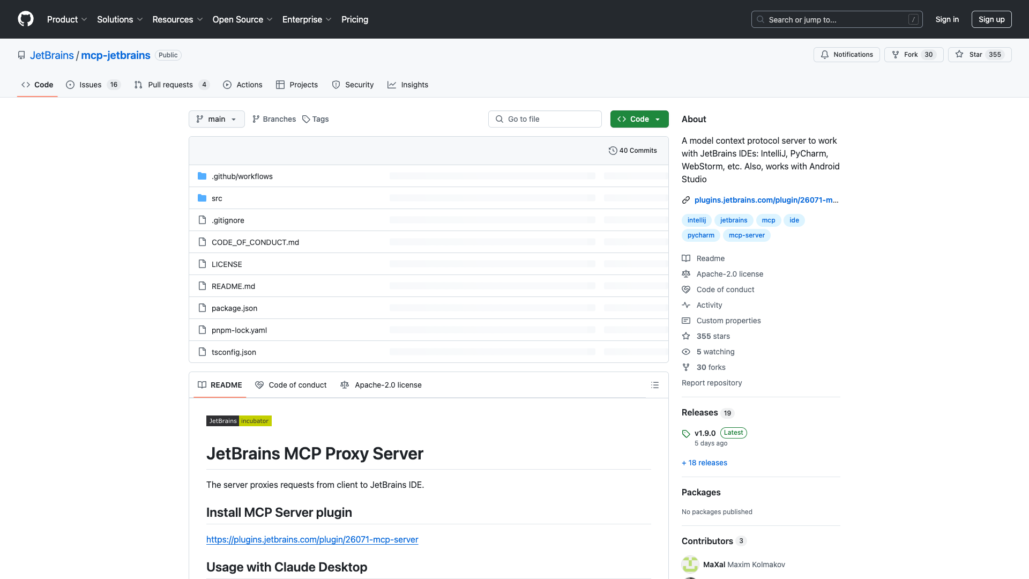Viewport: 1029px width, 579px height.
Task: Click the Activity pulse icon
Action: point(686,305)
